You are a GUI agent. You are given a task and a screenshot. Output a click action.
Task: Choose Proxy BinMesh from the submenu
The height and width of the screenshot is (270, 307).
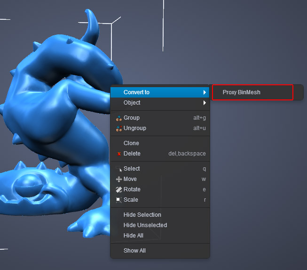[257, 92]
